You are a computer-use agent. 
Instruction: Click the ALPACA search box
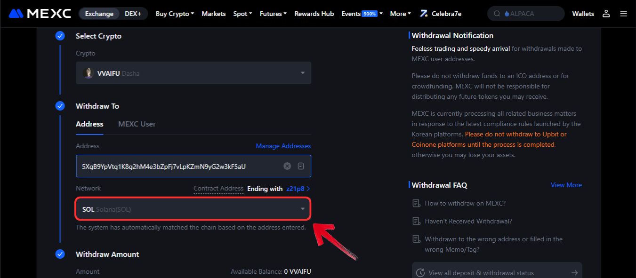coord(526,14)
